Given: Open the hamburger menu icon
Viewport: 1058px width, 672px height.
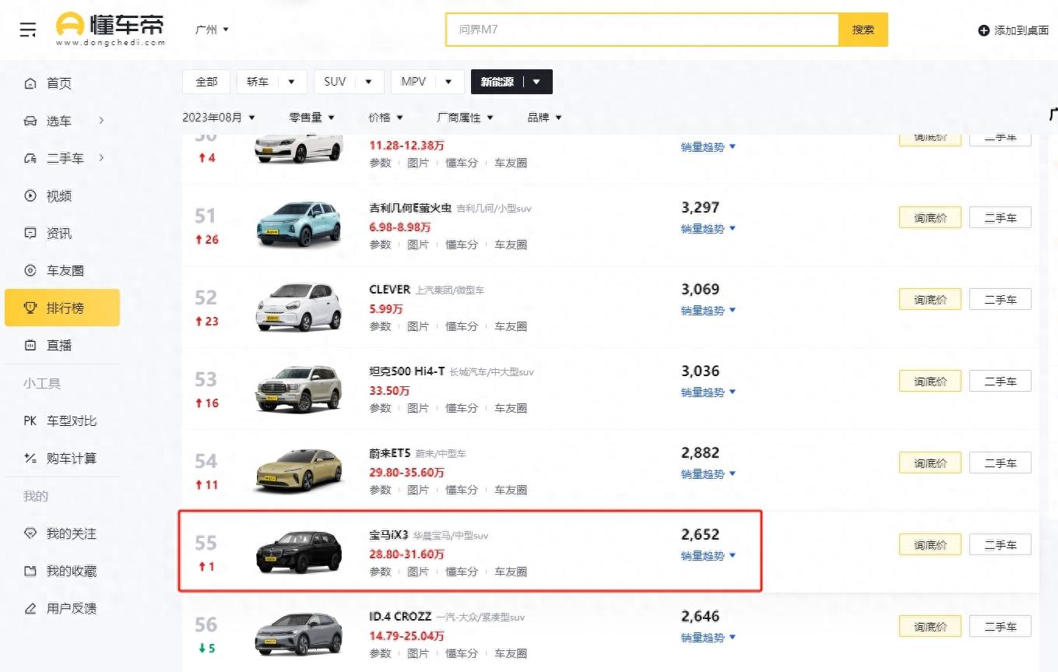Looking at the screenshot, I should pyautogui.click(x=28, y=30).
